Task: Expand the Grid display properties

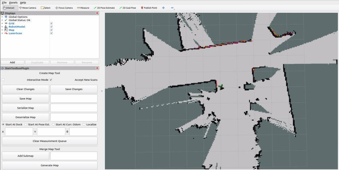Action: 2,23
